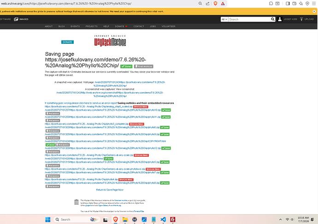This screenshot has width=318, height=224.
Task: Open the phyllo3_complete.zip link
Action: (x=87, y=124)
